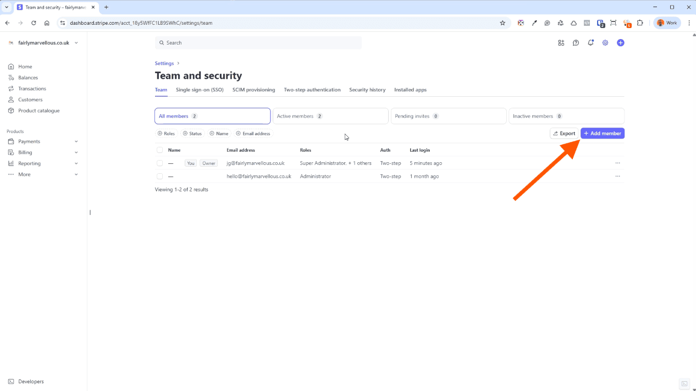The width and height of the screenshot is (696, 391).
Task: Click the help question mark icon
Action: coord(576,43)
